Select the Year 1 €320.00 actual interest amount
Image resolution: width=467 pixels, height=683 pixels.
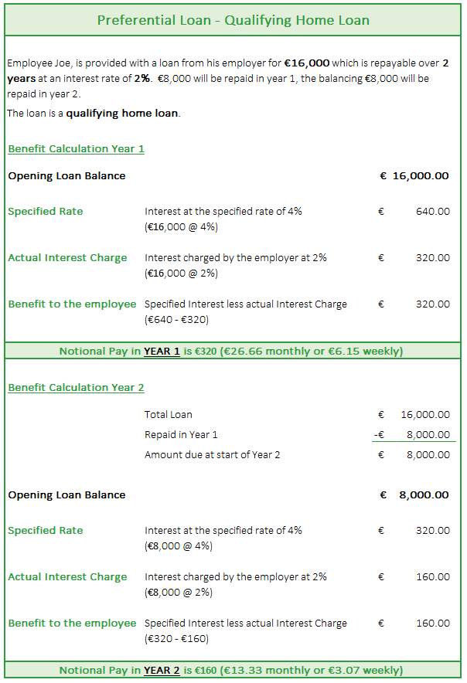coord(414,258)
